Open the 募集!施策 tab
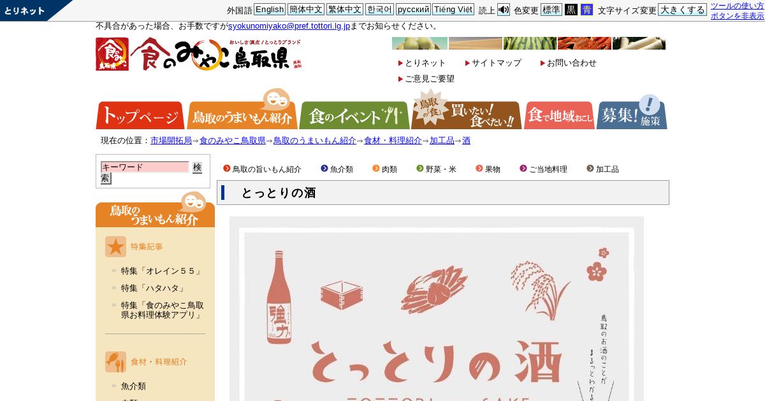This screenshot has height=401, width=765. coord(632,113)
